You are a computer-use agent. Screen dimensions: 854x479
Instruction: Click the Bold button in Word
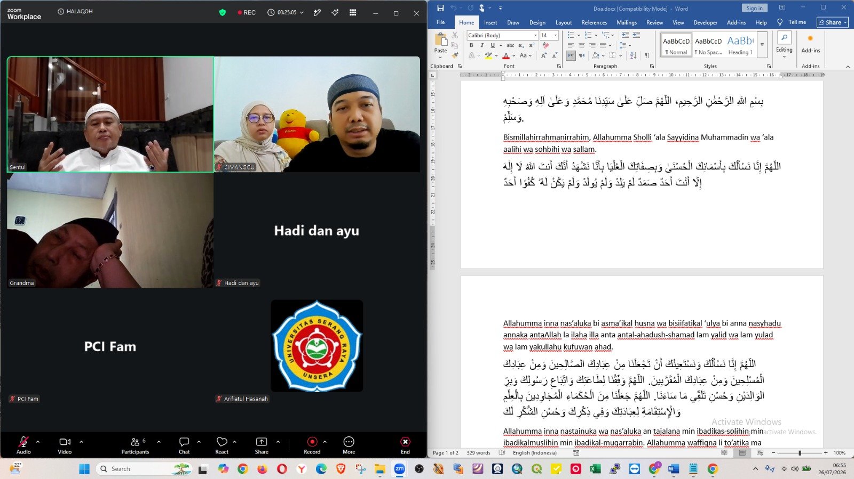[x=471, y=45]
